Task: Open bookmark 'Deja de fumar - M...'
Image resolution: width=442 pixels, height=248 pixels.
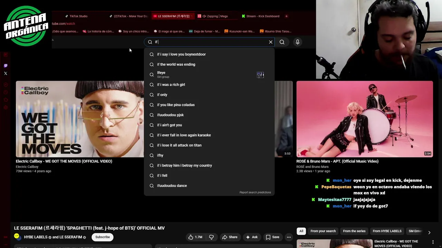Action: [x=204, y=31]
